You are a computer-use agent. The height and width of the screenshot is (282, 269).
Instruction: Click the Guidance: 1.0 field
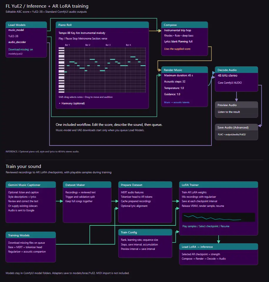click(172, 94)
